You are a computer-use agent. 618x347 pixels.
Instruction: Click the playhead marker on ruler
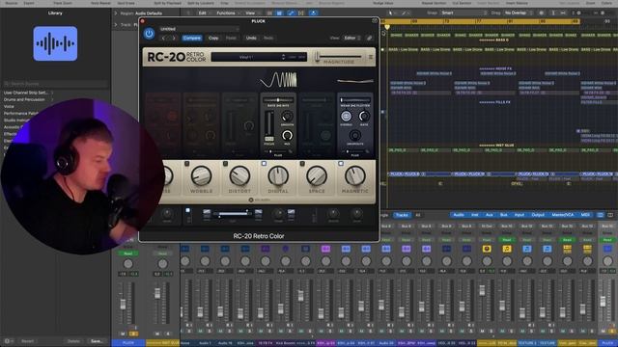pos(387,27)
